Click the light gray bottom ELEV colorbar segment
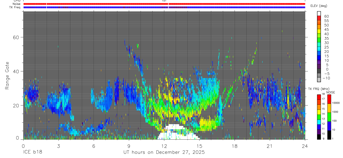343x158 pixels. coord(319,79)
